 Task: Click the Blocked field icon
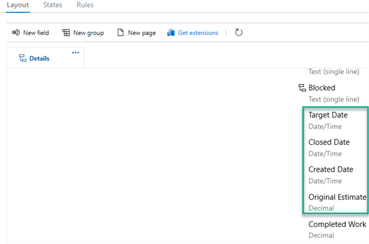point(302,88)
